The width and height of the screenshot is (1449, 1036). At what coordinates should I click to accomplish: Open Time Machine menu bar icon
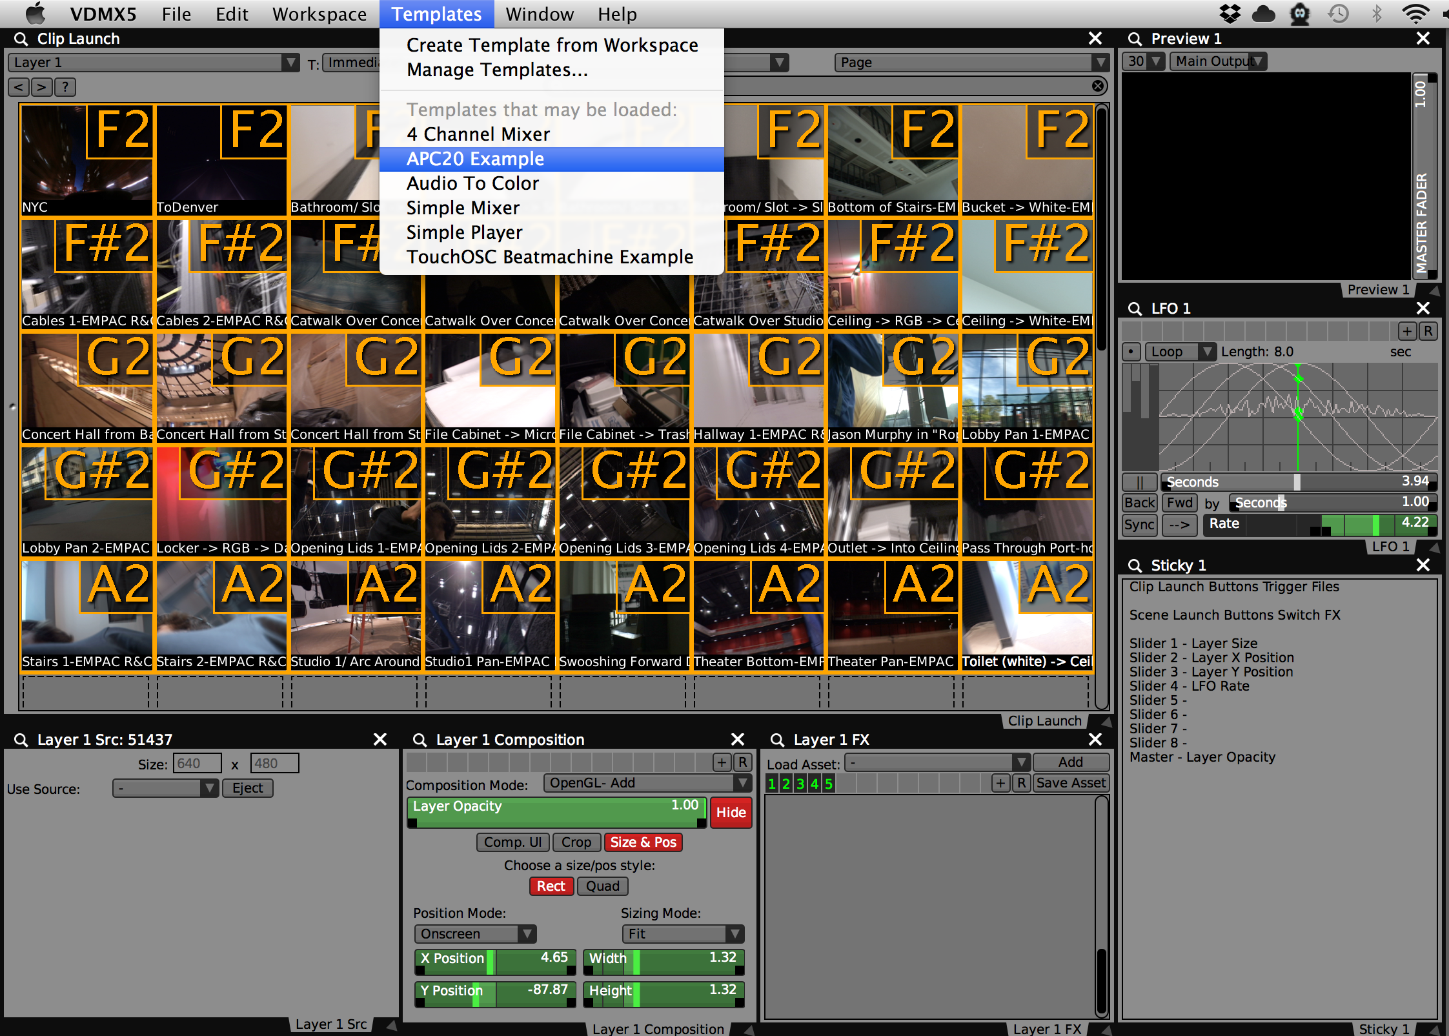(x=1339, y=14)
